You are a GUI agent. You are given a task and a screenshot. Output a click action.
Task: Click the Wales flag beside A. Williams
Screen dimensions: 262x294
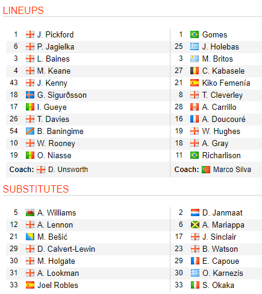(x=30, y=213)
